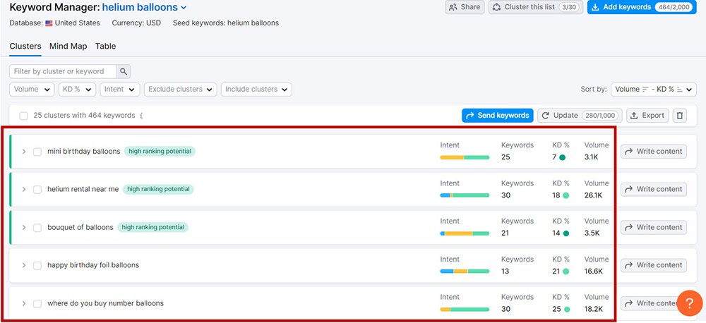Open the Exclude clusters dropdown
706x323 pixels.
click(180, 90)
